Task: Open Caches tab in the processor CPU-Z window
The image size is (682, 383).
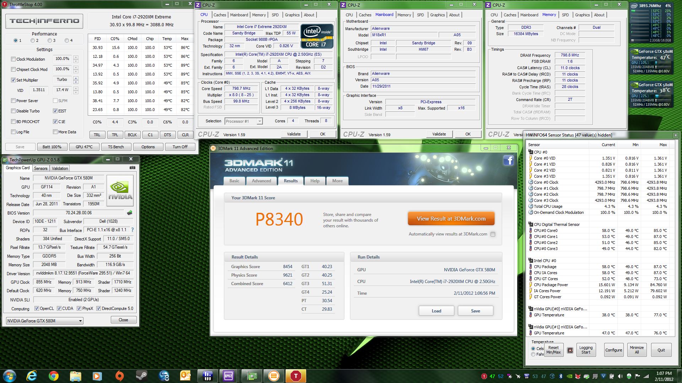Action: [x=220, y=15]
